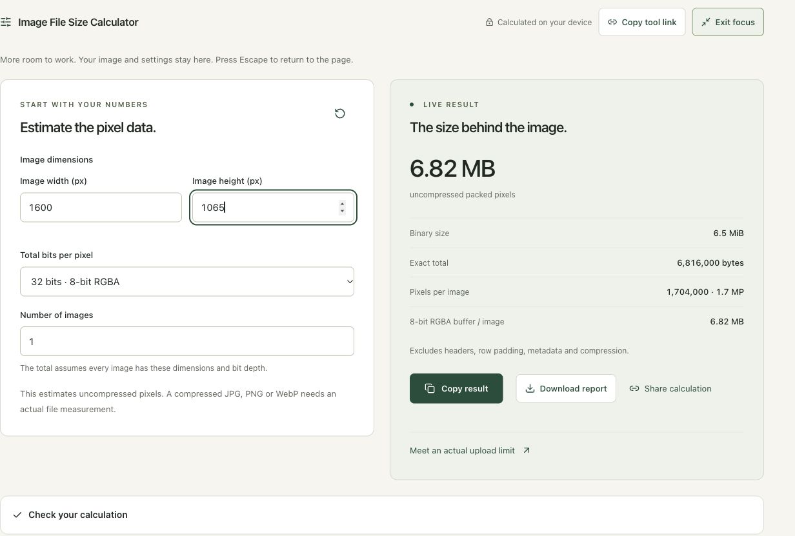Click the Image File Size Calculator title

tap(78, 22)
